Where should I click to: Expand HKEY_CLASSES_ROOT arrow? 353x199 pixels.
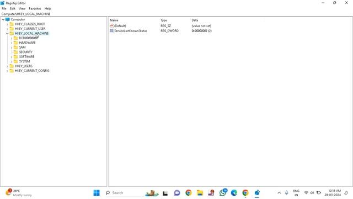(7, 24)
